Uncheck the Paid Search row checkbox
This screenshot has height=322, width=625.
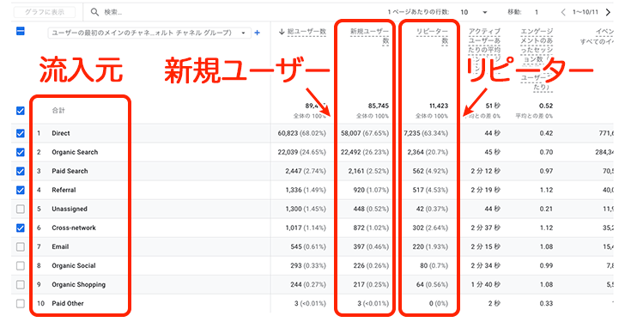point(21,171)
